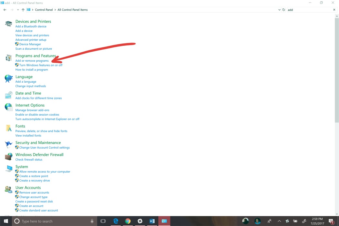Click All Control Panel Items in the breadcrumb
This screenshot has height=226, width=339.
[72, 10]
